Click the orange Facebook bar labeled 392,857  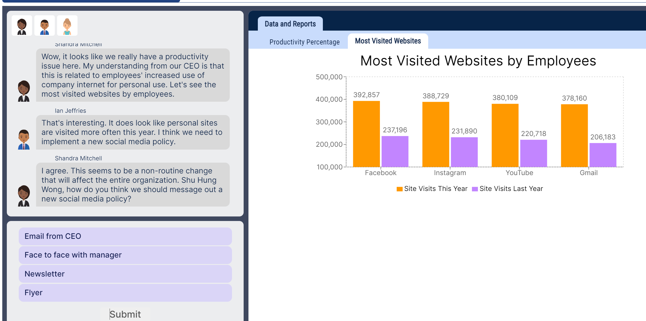click(366, 134)
